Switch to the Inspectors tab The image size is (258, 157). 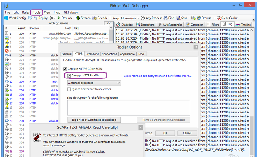145,25
